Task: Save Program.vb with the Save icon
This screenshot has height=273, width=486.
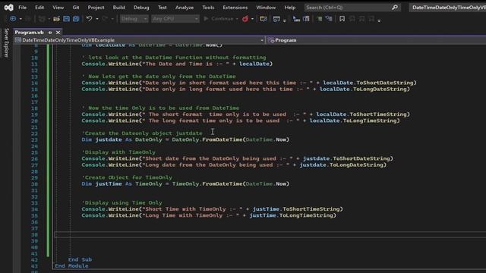Action: click(x=66, y=19)
